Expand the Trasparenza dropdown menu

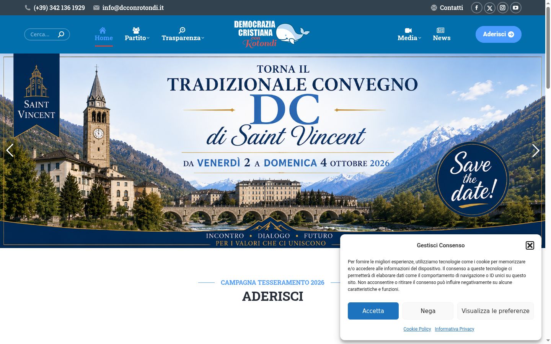point(183,34)
